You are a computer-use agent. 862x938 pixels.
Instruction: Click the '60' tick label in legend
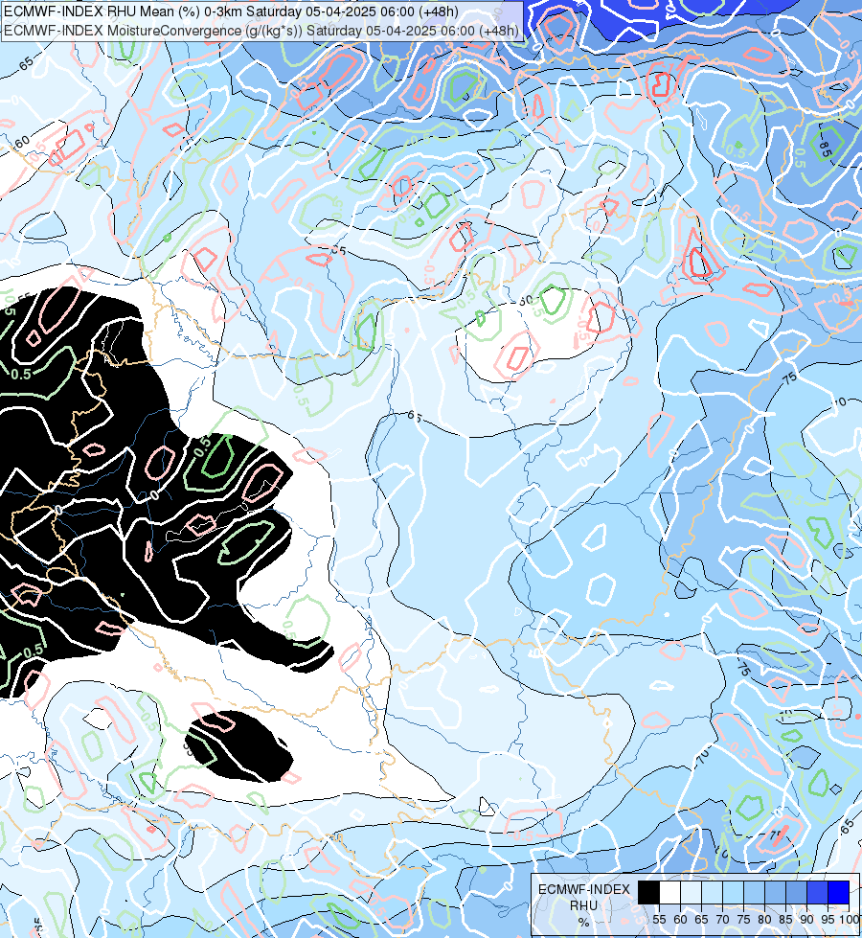(680, 920)
